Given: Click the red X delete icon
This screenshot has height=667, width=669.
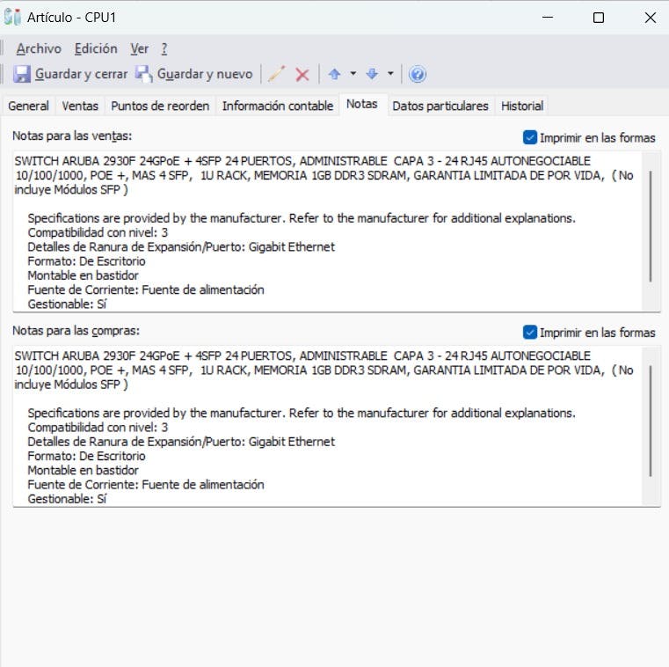Looking at the screenshot, I should click(x=302, y=75).
